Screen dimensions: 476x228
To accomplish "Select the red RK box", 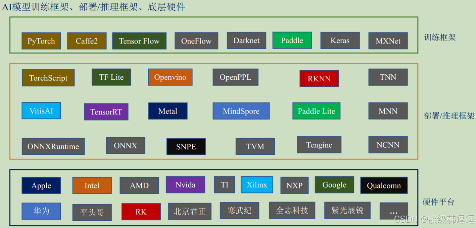I will (x=141, y=212).
